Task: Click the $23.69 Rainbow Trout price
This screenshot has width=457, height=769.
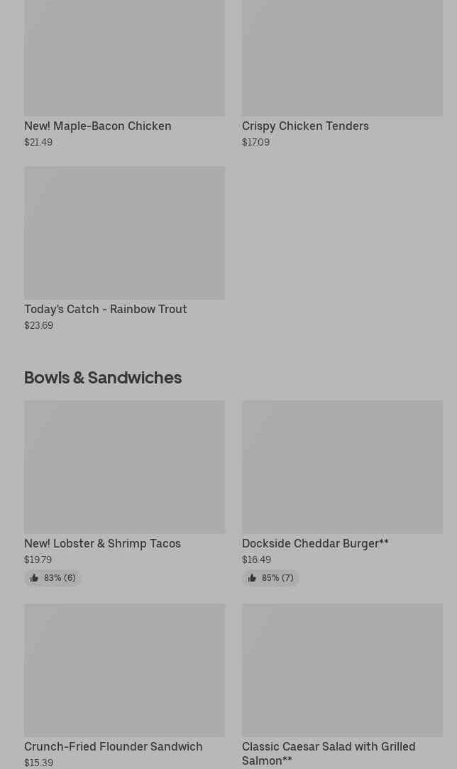Action: 38,326
